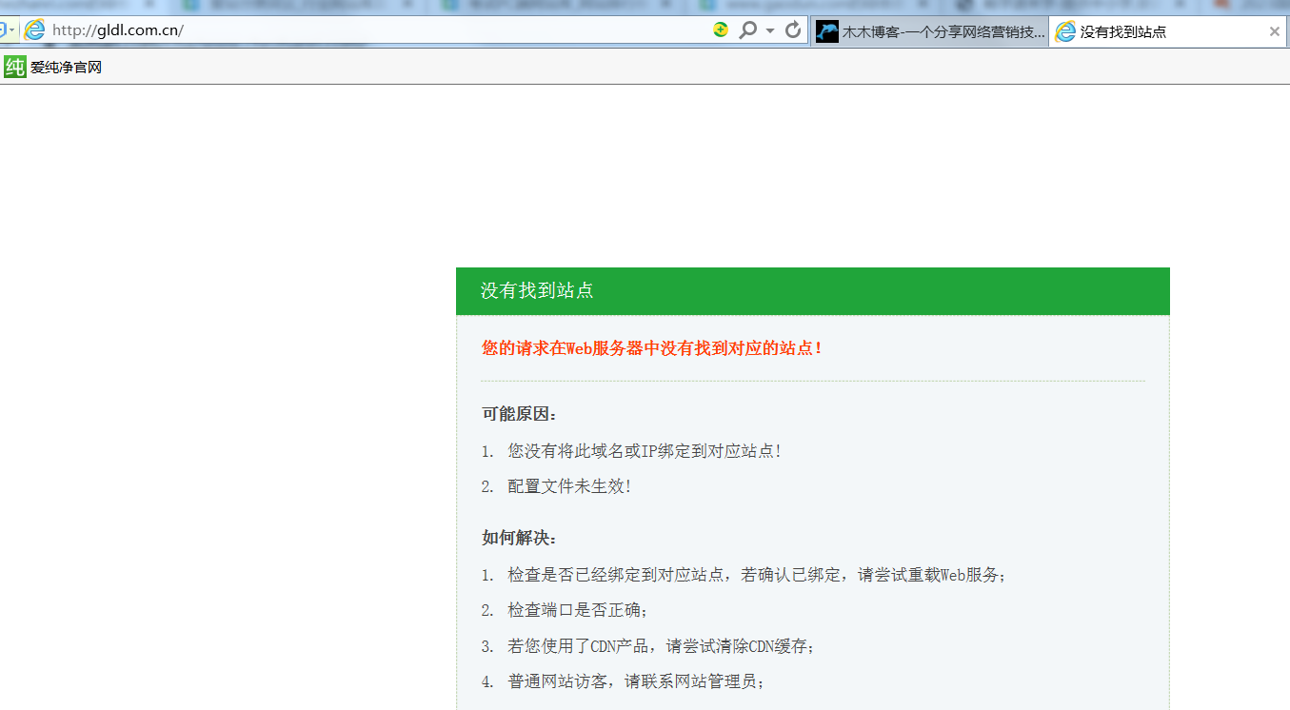Click the IE page icon before the URL

[x=34, y=30]
